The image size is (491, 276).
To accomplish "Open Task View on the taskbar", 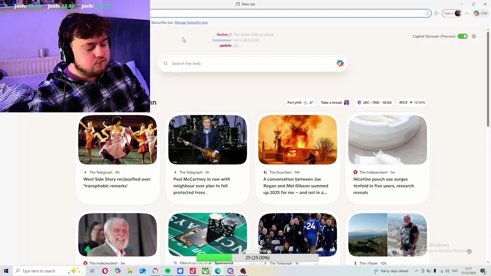I will 92,271.
